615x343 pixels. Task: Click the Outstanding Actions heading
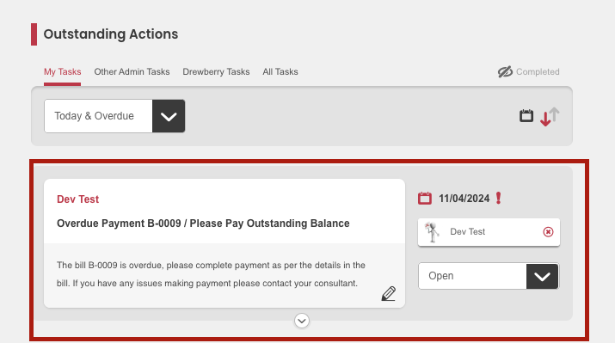click(x=111, y=34)
